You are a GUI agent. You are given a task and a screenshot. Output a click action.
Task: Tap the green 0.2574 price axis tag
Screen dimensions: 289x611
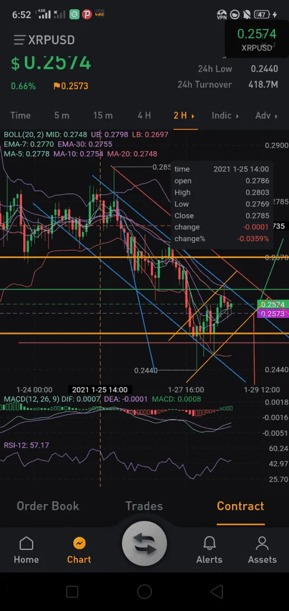[273, 305]
